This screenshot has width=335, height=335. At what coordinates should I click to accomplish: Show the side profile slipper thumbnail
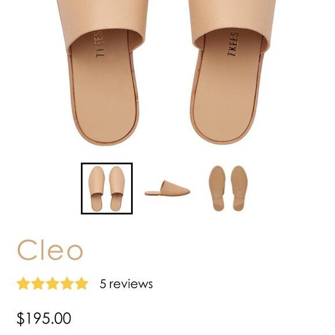pos(167,188)
